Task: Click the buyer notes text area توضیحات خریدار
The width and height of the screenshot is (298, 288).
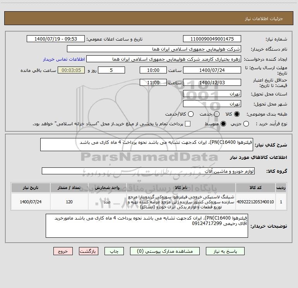Action: [147, 225]
